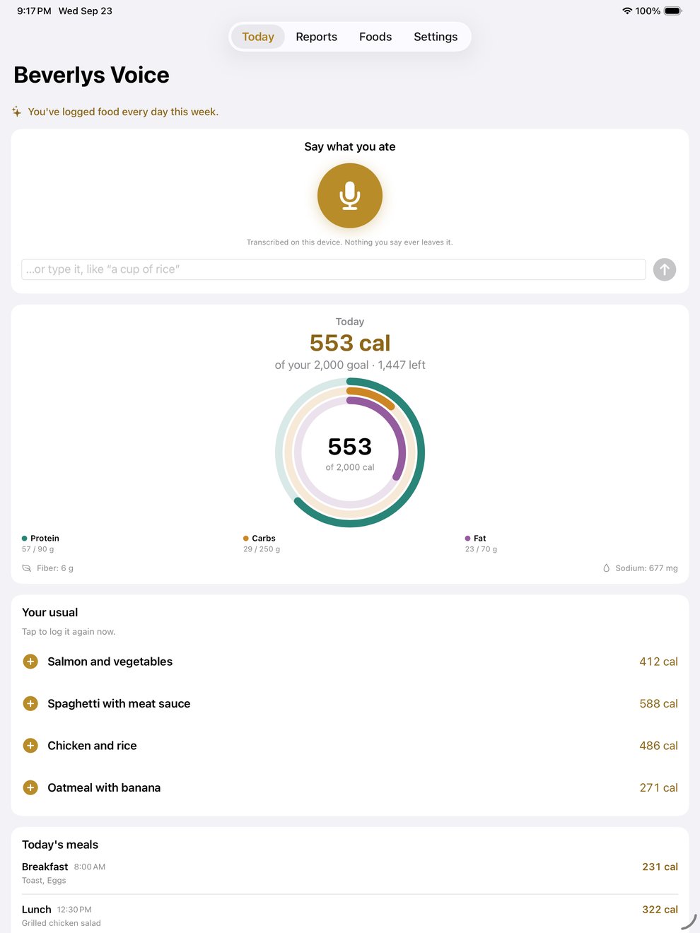This screenshot has width=700, height=933.
Task: Click the fiber leaf icon
Action: point(27,568)
